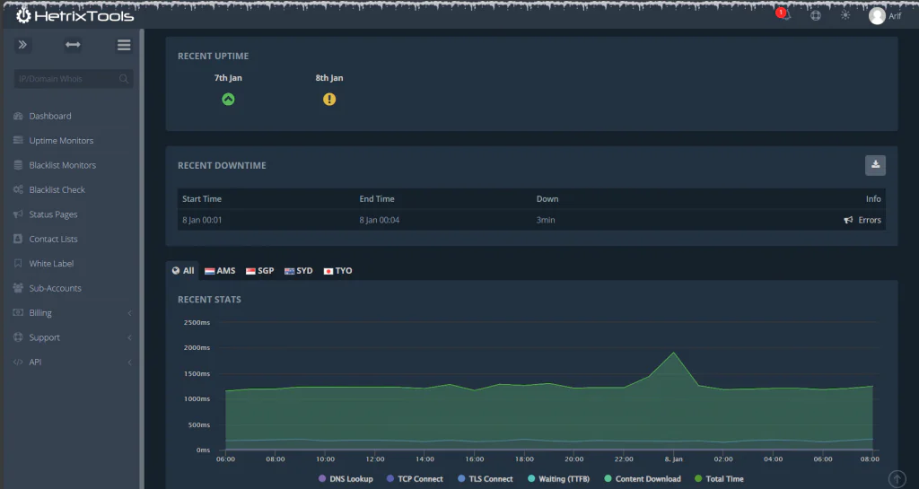Click the Down column header
The image size is (919, 489).
point(547,199)
